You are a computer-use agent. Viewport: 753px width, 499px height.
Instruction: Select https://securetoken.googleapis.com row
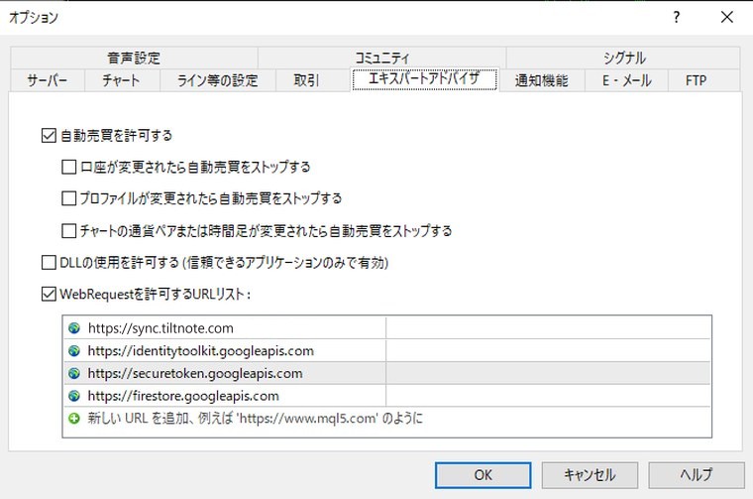[x=387, y=373]
